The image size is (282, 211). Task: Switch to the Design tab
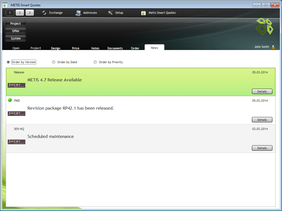pos(56,48)
